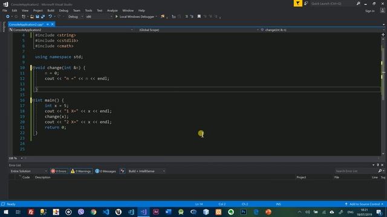The width and height of the screenshot is (387, 217).
Task: Open the Tools menu
Action: tap(88, 11)
